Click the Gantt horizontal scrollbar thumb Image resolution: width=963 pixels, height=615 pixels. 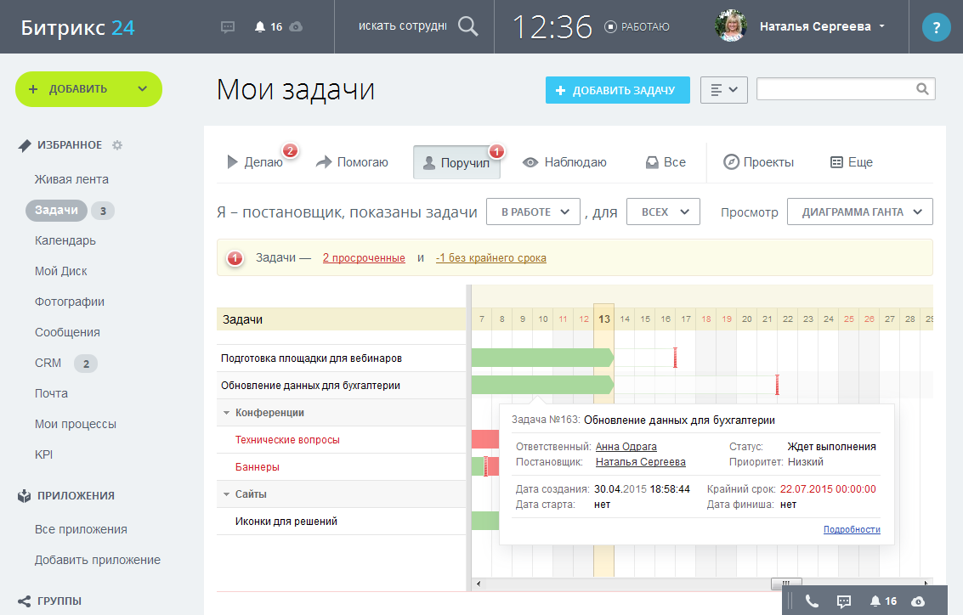pos(785,584)
